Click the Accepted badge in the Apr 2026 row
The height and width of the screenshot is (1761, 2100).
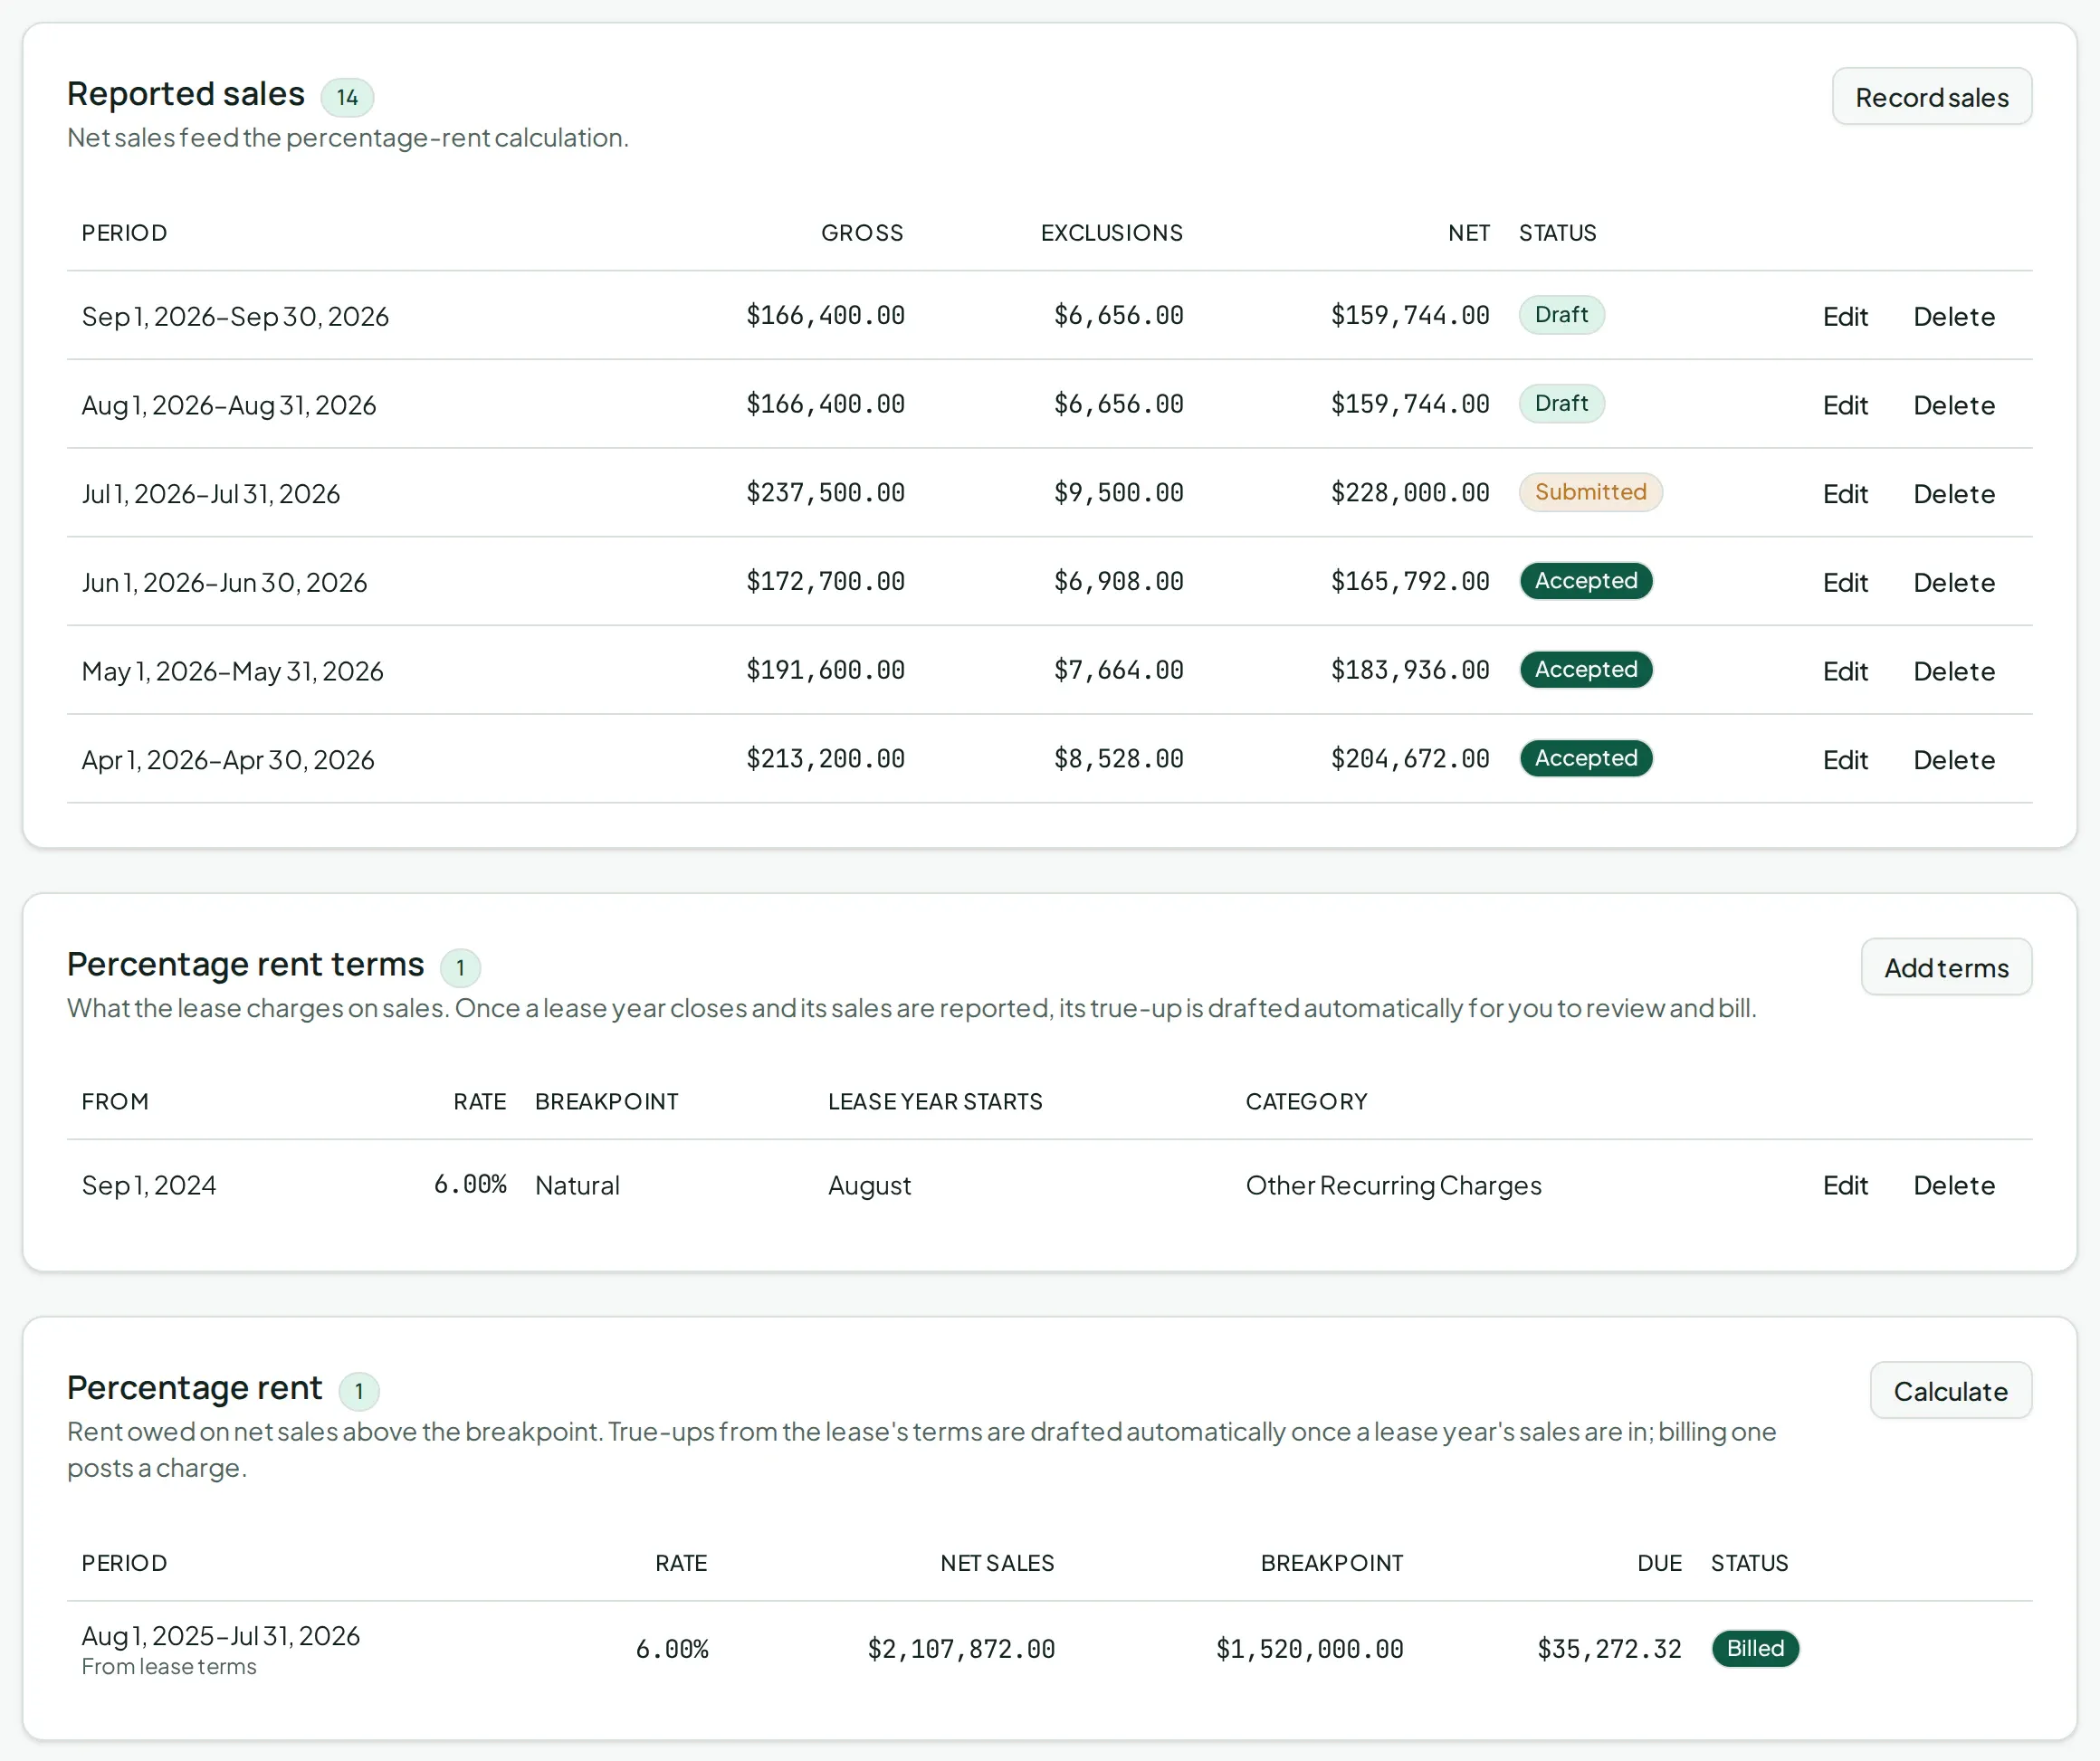point(1586,758)
